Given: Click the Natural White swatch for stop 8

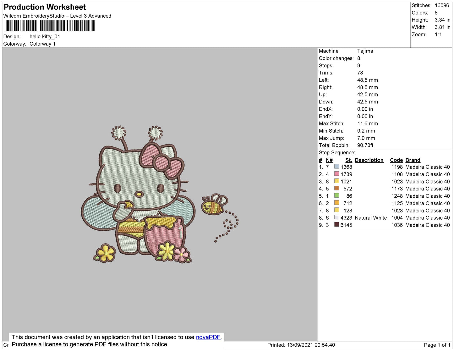Looking at the screenshot, I should point(337,217).
